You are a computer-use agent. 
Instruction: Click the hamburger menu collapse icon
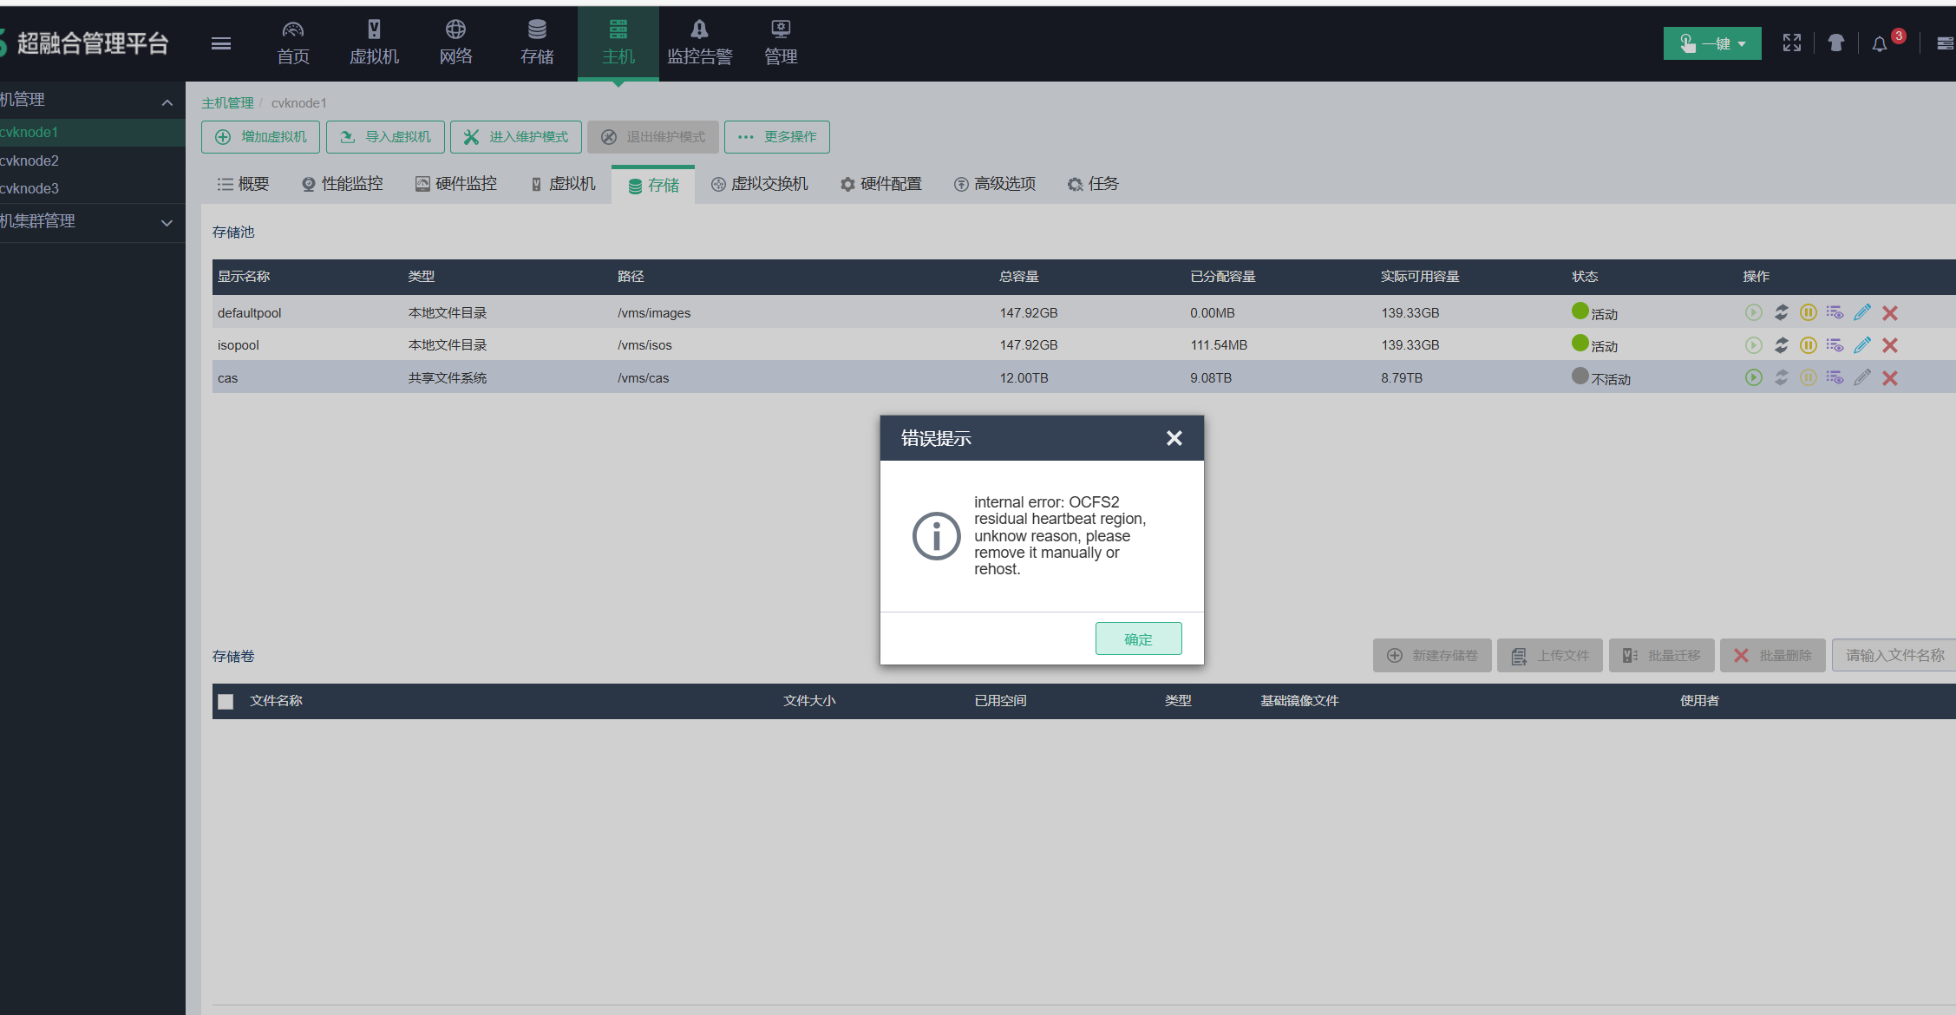[221, 43]
